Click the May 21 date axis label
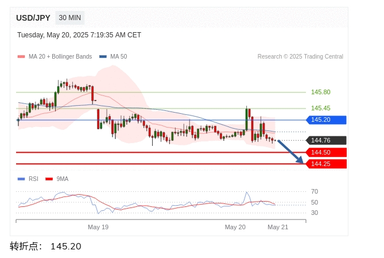 (278, 227)
